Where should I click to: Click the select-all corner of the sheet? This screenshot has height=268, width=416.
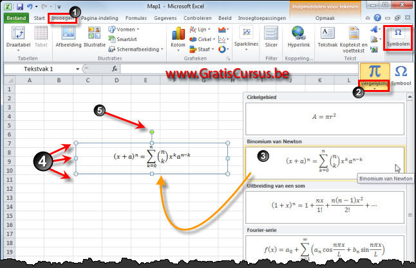point(10,80)
